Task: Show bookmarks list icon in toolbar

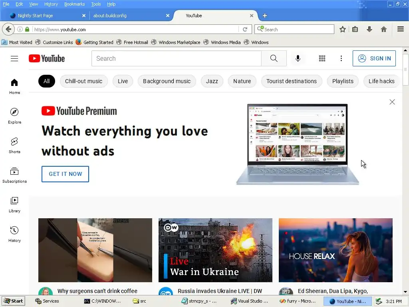Action: (355, 29)
